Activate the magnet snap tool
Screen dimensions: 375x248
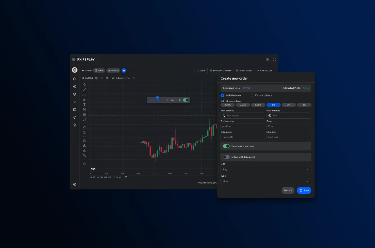[84, 141]
